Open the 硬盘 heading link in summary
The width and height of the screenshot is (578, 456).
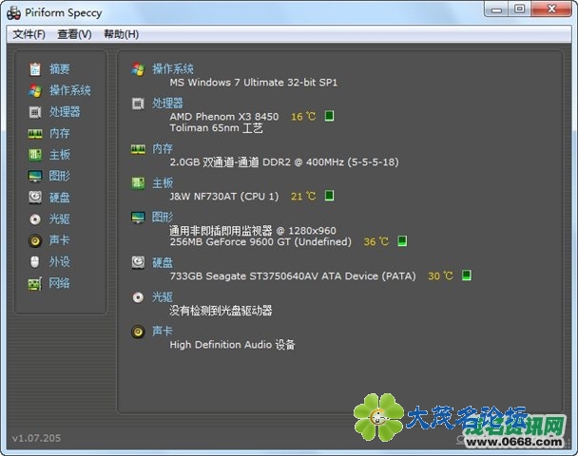pos(163,262)
